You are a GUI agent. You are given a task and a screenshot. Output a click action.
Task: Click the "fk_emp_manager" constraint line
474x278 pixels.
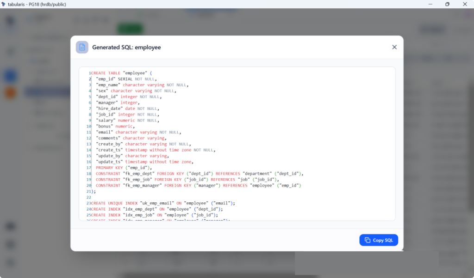[x=198, y=185]
